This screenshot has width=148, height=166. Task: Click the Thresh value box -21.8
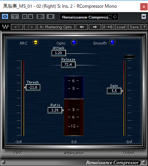[33, 87]
